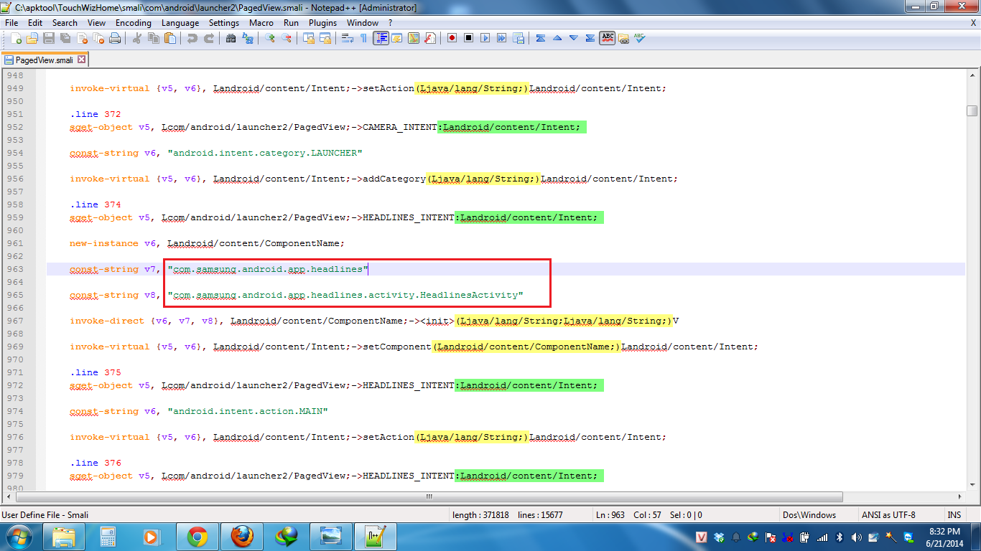Zoom out with the magnifier minus icon
This screenshot has width=981, height=551.
tap(286, 38)
